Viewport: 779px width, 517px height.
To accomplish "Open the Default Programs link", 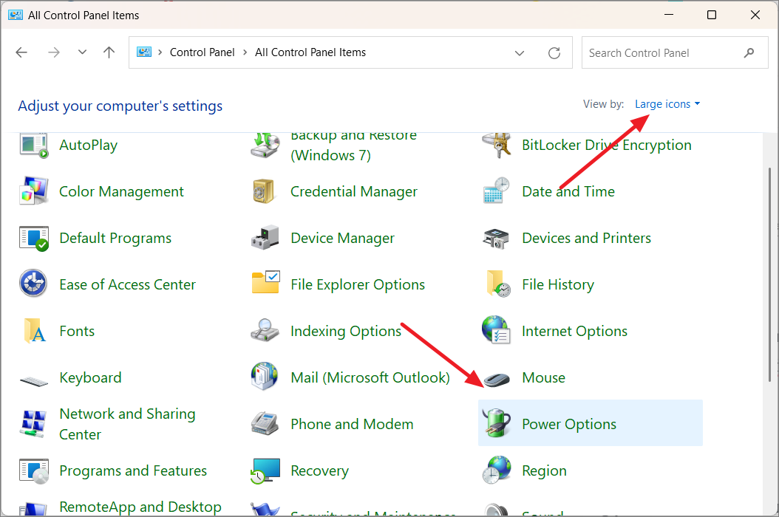I will tap(115, 238).
